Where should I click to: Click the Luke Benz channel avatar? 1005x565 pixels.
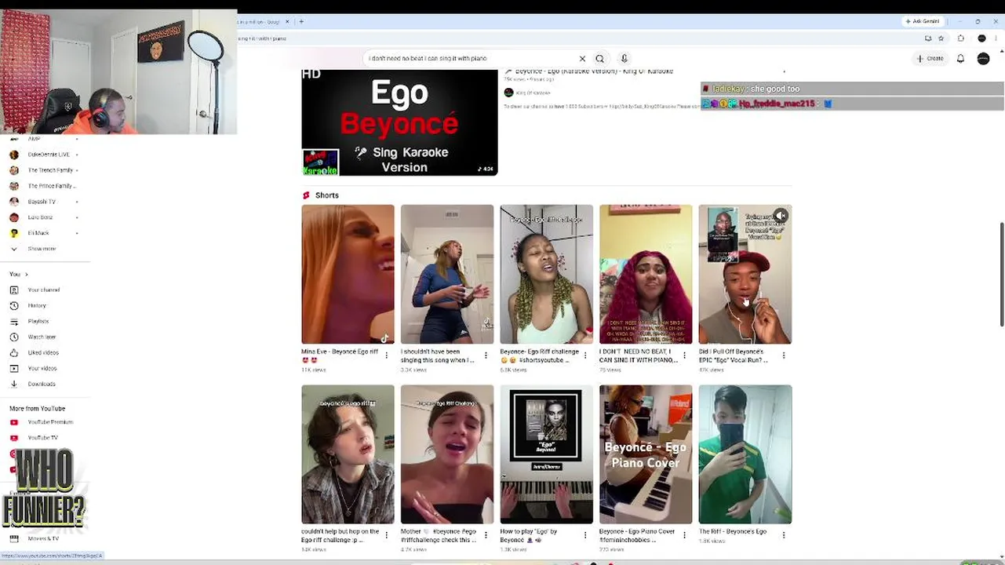[13, 217]
